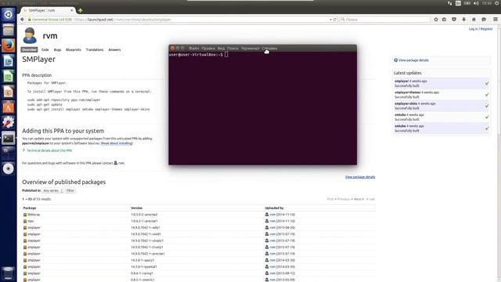Viewport: 501px width, 282px height.
Task: Focus the terminal prompt area
Action: pos(263,109)
